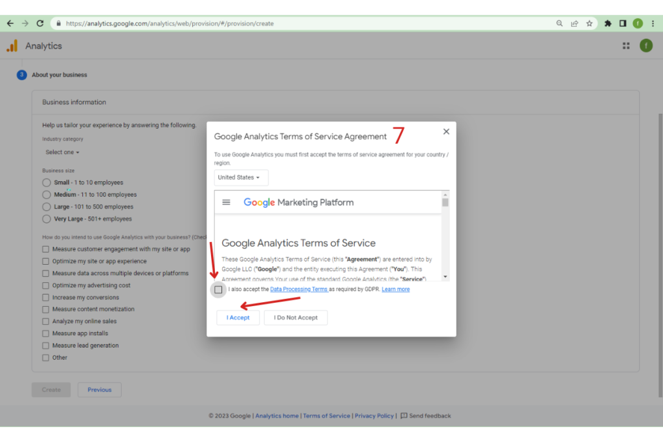The image size is (663, 442).
Task: Check Optimize my site or app experience
Action: 46,261
